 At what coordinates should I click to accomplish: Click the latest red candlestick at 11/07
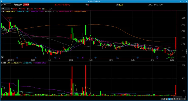point(176,43)
